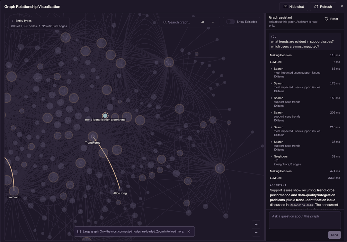The height and width of the screenshot is (242, 347).
Task: Click the LLM Call 3333 ms row
Action: 305,178
